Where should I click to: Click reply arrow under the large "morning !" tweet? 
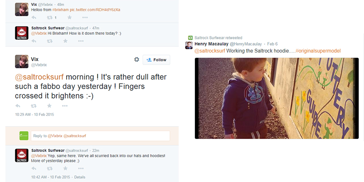click(18, 106)
